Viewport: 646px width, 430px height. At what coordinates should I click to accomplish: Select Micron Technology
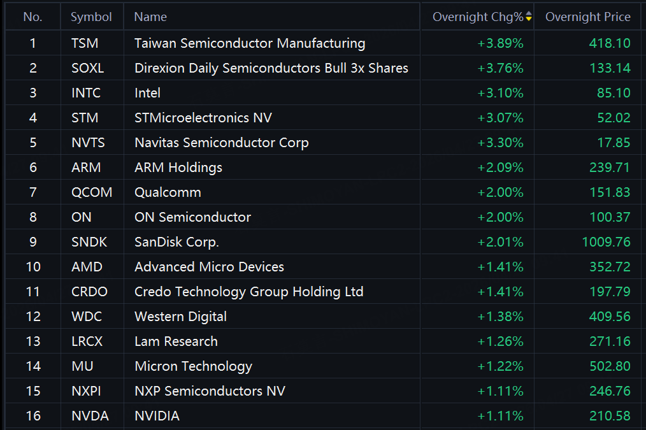tap(193, 366)
